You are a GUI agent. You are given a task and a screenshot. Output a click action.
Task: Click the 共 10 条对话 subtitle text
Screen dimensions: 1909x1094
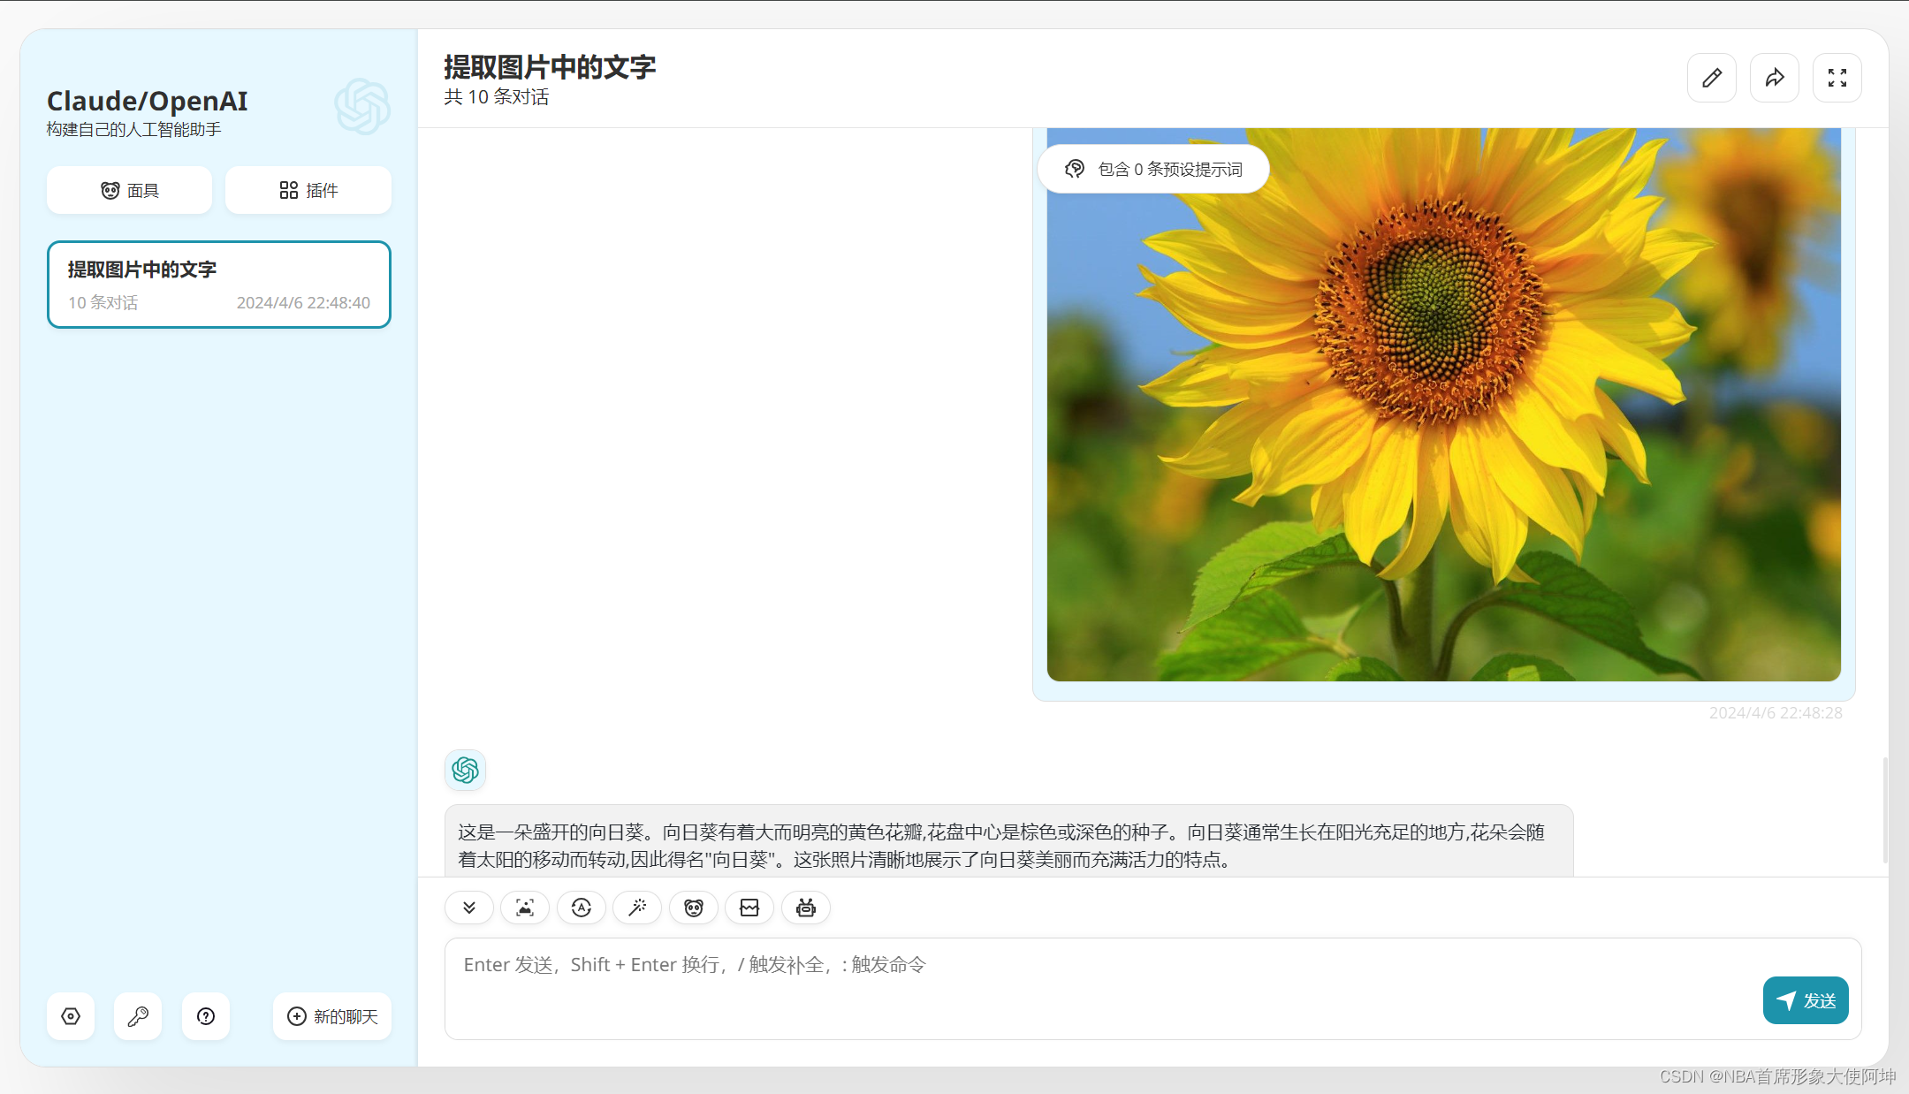pyautogui.click(x=497, y=97)
